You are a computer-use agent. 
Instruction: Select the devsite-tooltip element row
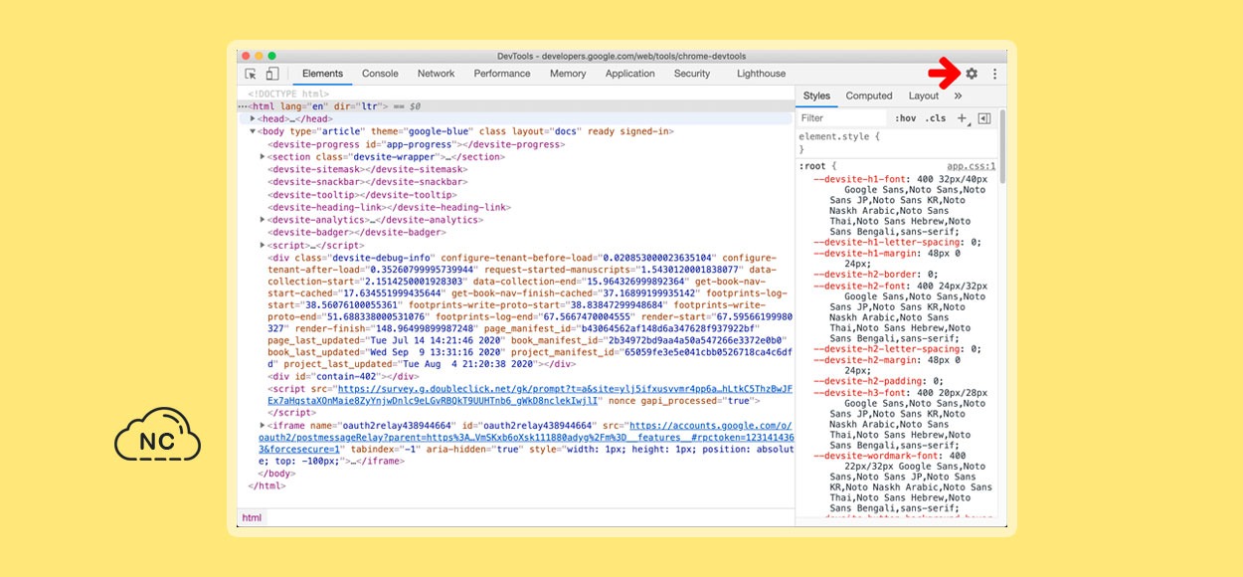click(362, 195)
